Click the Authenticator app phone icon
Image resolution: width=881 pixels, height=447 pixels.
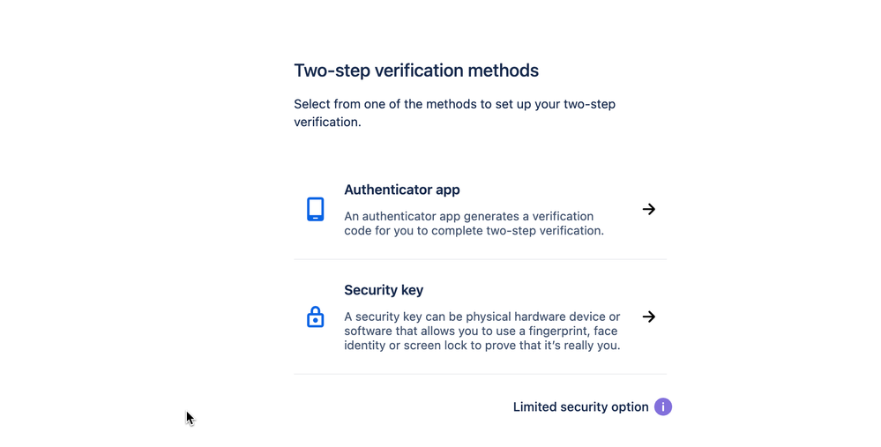pyautogui.click(x=315, y=209)
